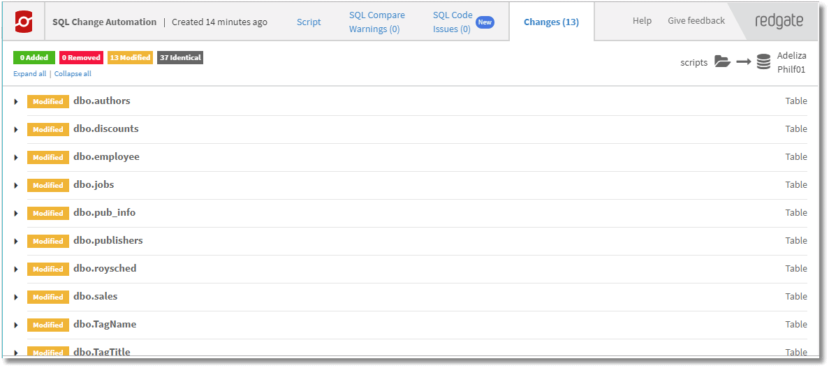Viewport: 829px width, 368px height.
Task: Click the target database cylinder icon
Action: (763, 62)
